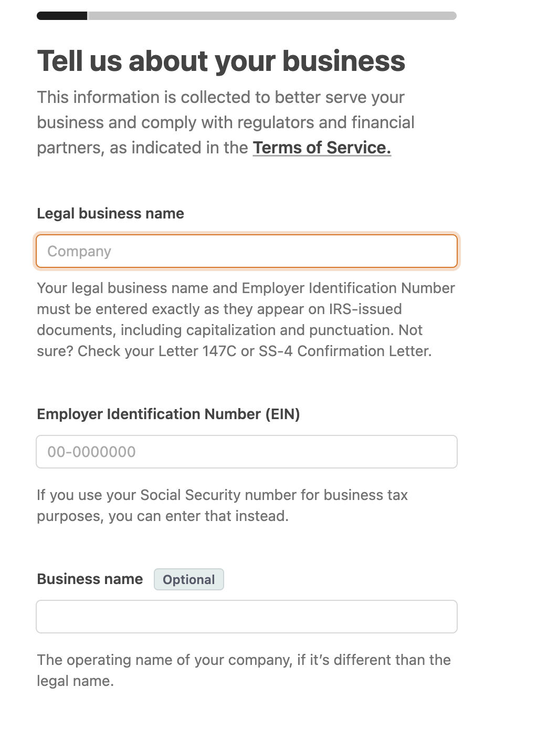Click the Business name label
Screen dimensions: 548x729
pos(89,579)
